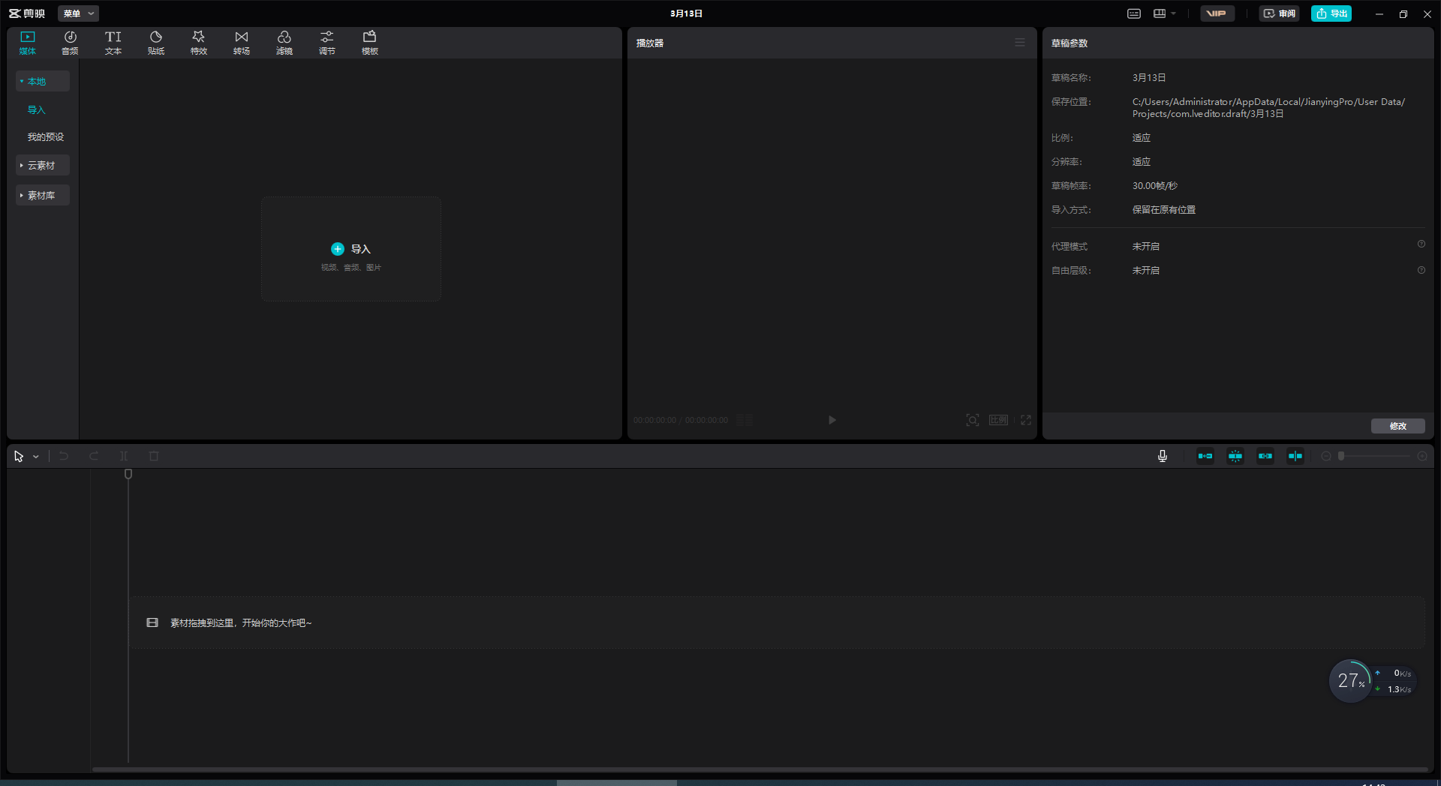Click the help icon beside 自由层级
This screenshot has width=1441, height=786.
point(1421,270)
